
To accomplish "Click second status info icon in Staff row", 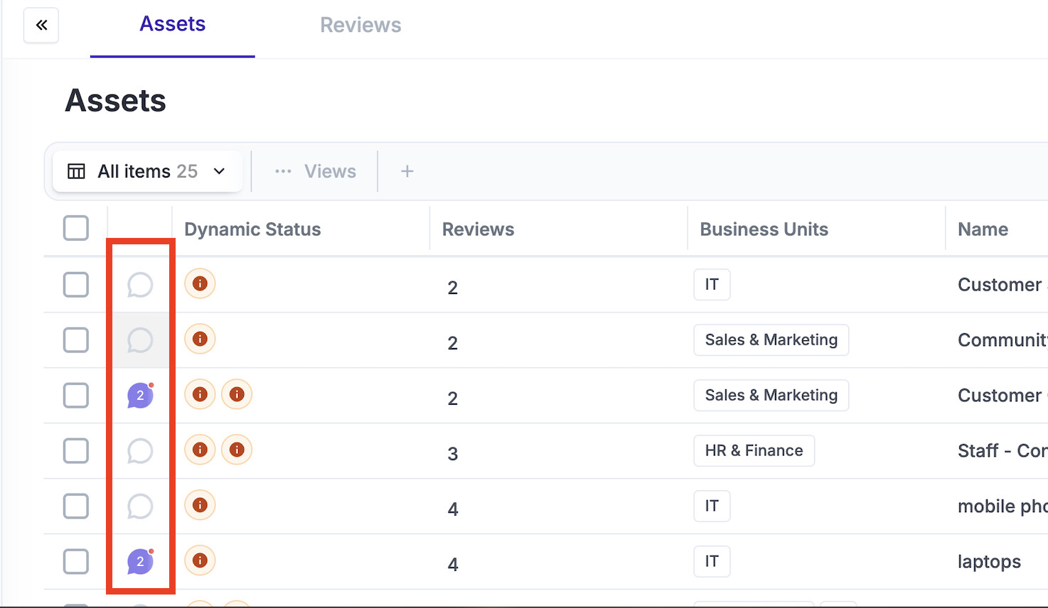I will tap(237, 450).
